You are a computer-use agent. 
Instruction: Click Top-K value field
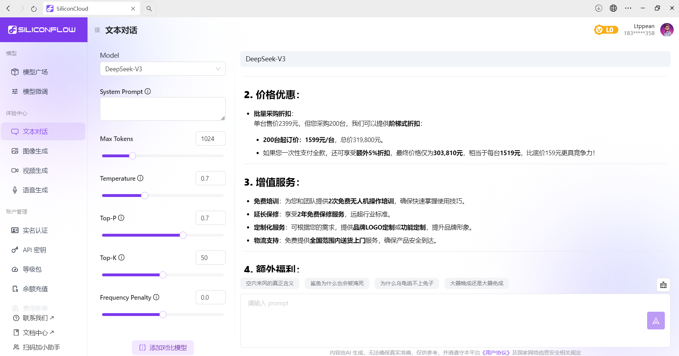pos(211,258)
